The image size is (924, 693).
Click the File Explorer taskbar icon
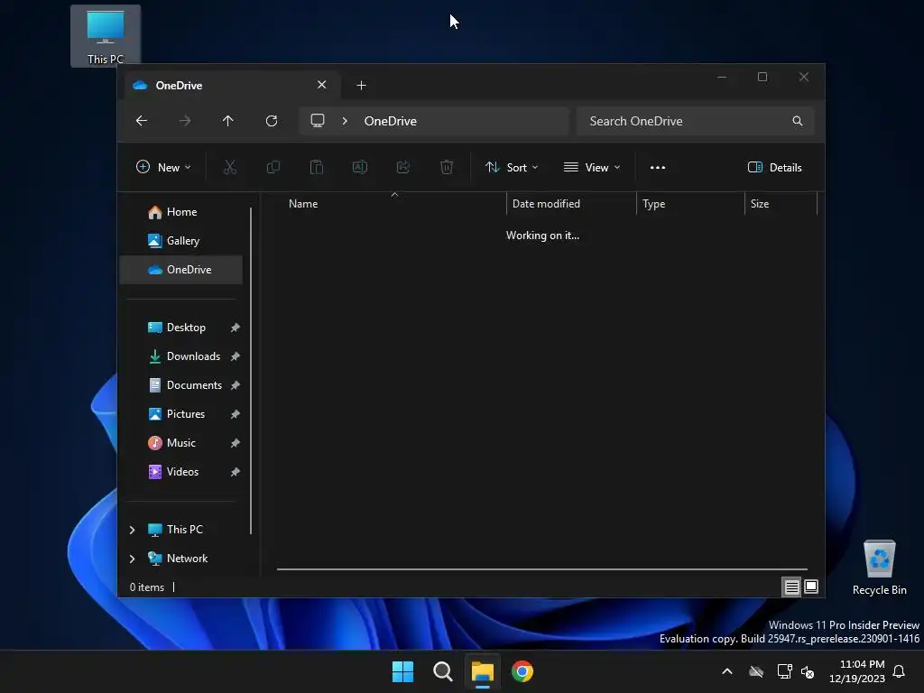[x=482, y=671]
